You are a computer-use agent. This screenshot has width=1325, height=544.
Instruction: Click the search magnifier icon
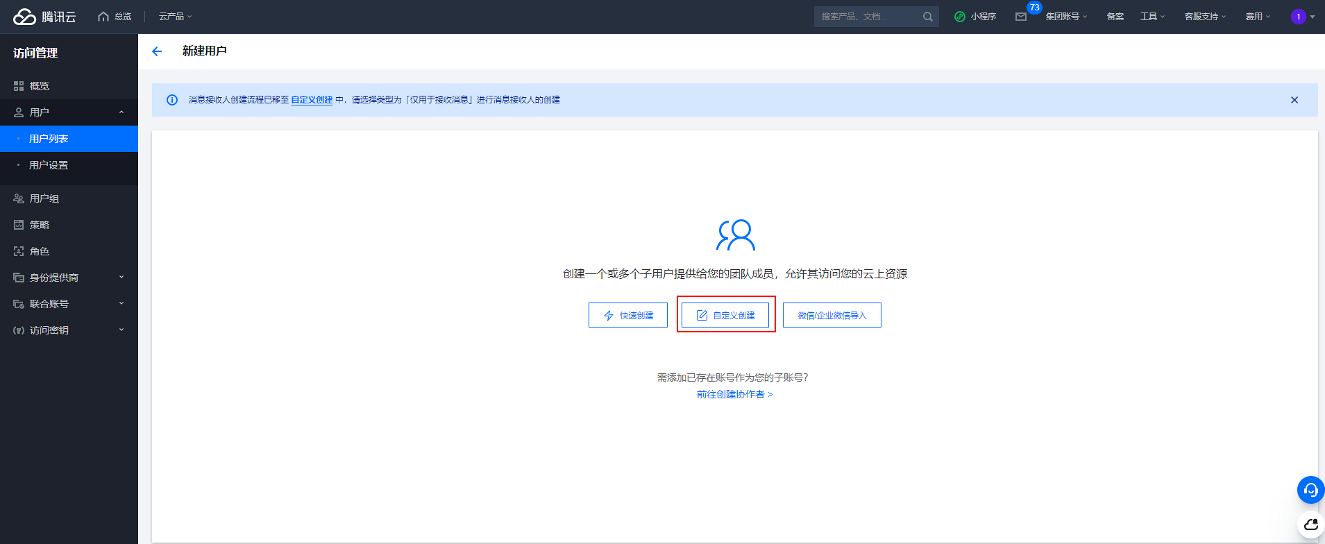[x=928, y=17]
